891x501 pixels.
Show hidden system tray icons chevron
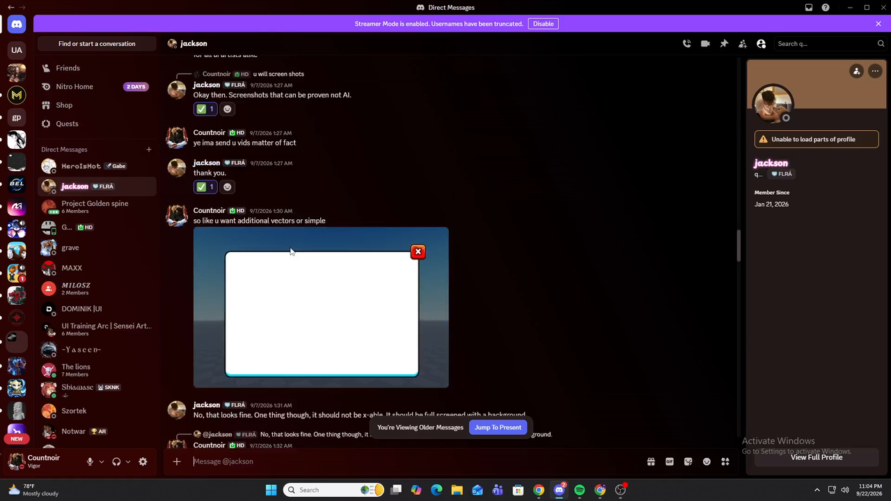coord(817,490)
